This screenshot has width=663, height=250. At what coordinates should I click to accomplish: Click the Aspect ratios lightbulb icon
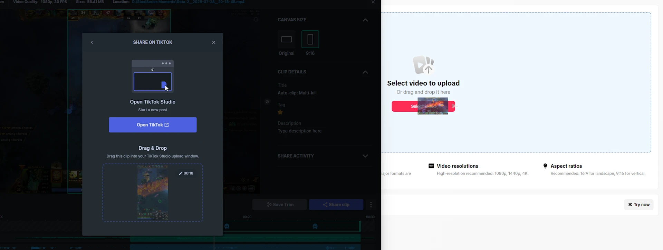545,166
